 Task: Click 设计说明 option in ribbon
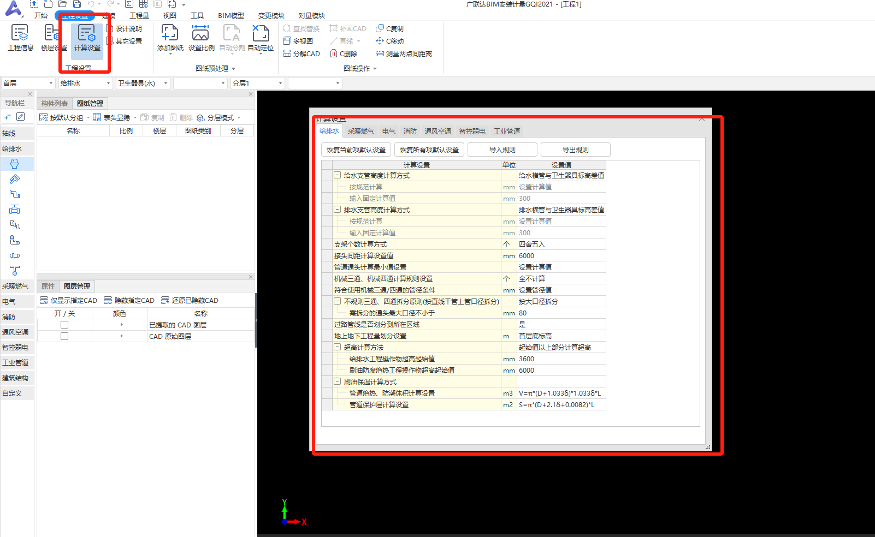point(125,28)
